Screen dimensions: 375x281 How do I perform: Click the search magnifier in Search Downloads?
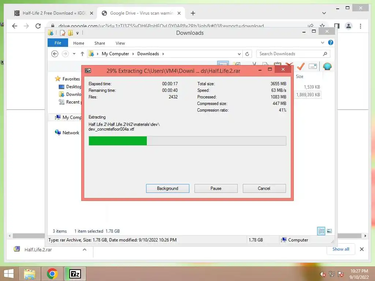325,54
